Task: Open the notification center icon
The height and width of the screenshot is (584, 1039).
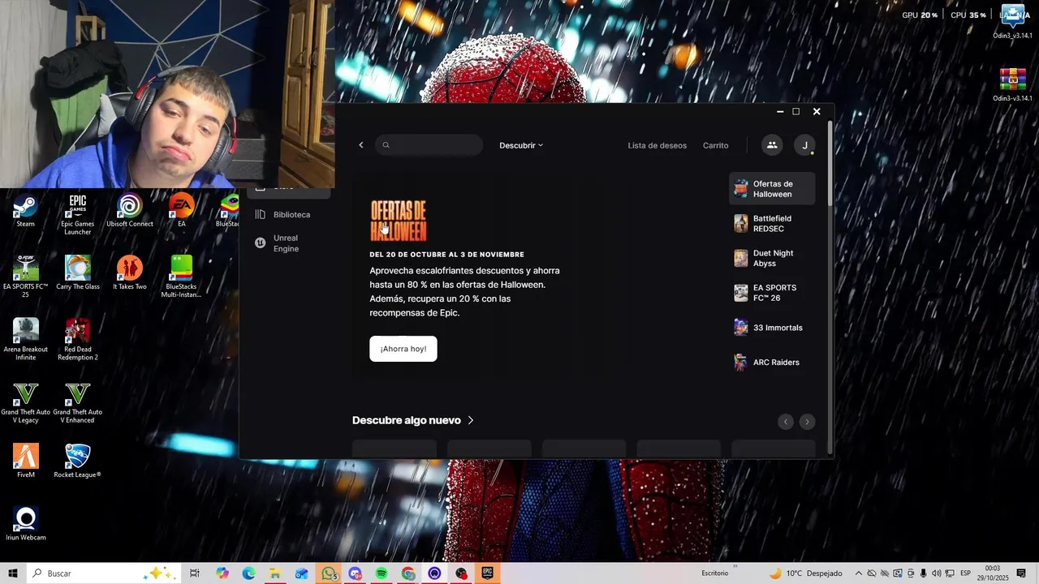Action: pos(1022,573)
